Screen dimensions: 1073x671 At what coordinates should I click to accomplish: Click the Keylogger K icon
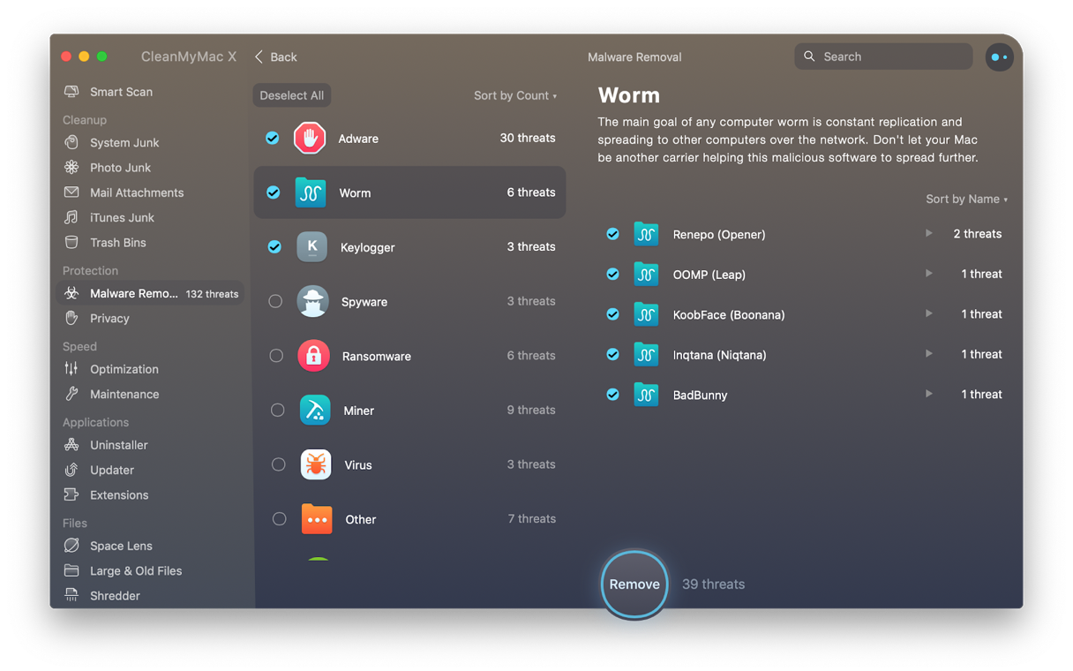tap(311, 246)
